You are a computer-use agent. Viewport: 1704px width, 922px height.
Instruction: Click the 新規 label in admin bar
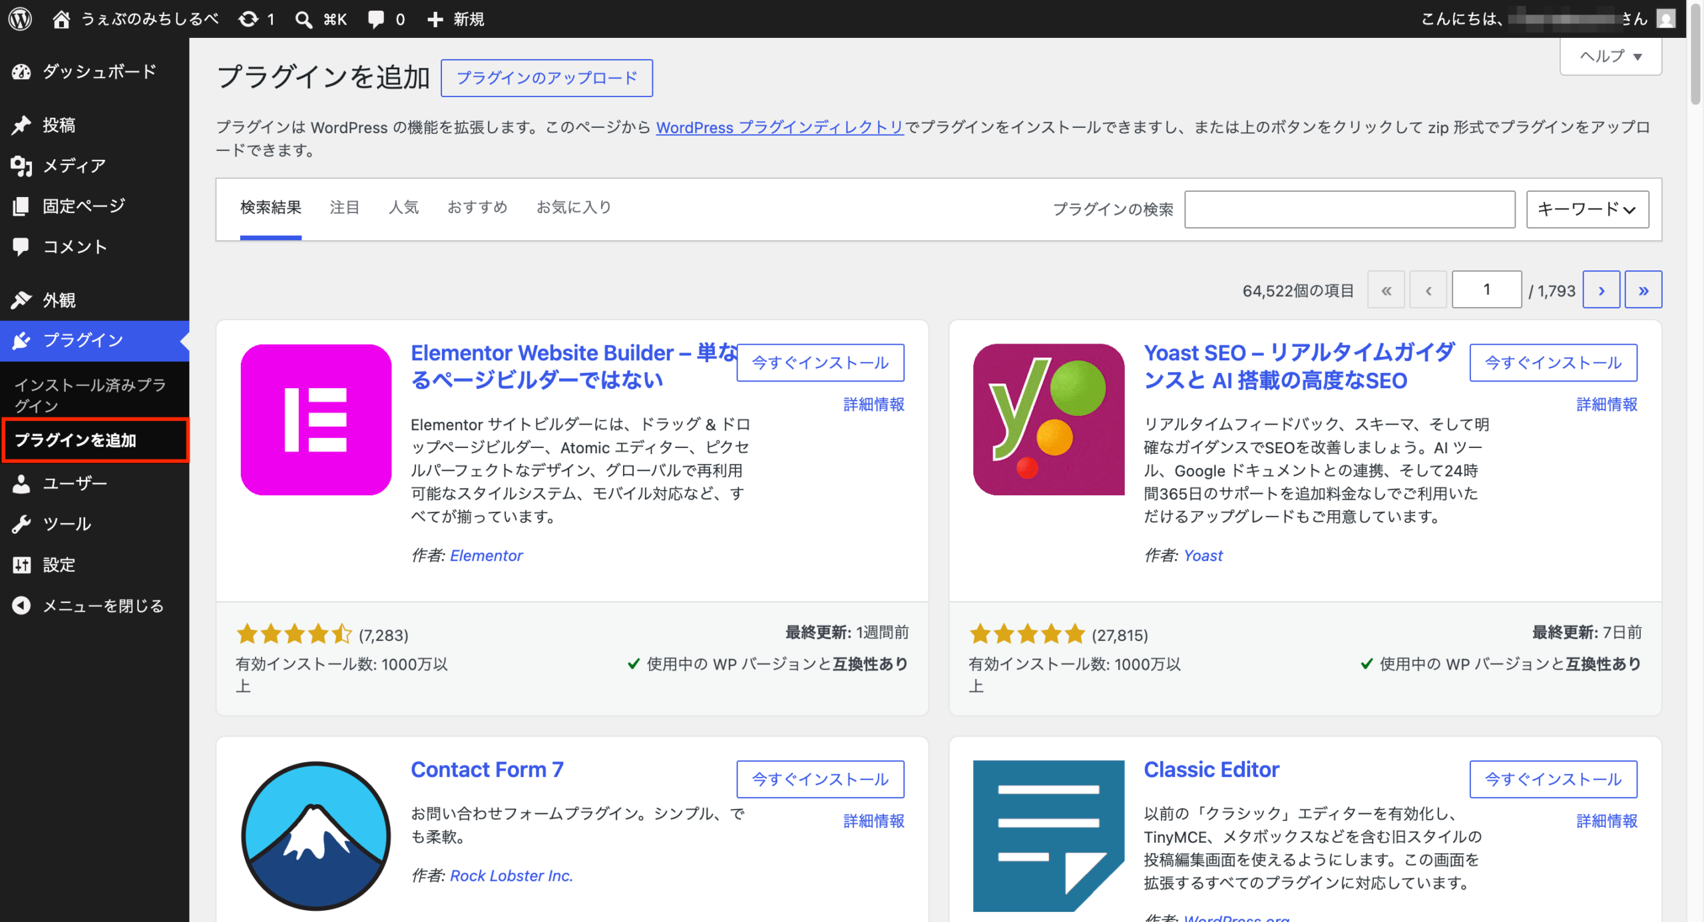coord(469,19)
